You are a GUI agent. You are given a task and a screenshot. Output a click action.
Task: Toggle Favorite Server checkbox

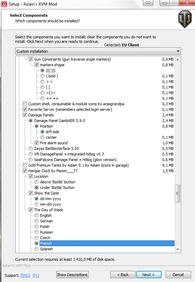click(25, 109)
